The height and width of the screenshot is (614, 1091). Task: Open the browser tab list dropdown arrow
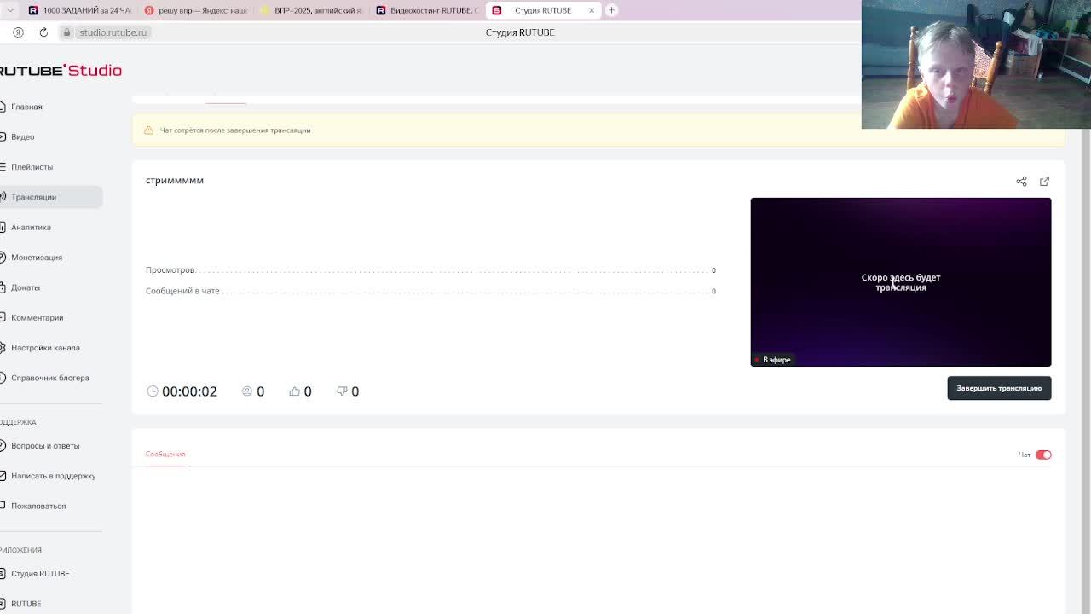point(9,10)
